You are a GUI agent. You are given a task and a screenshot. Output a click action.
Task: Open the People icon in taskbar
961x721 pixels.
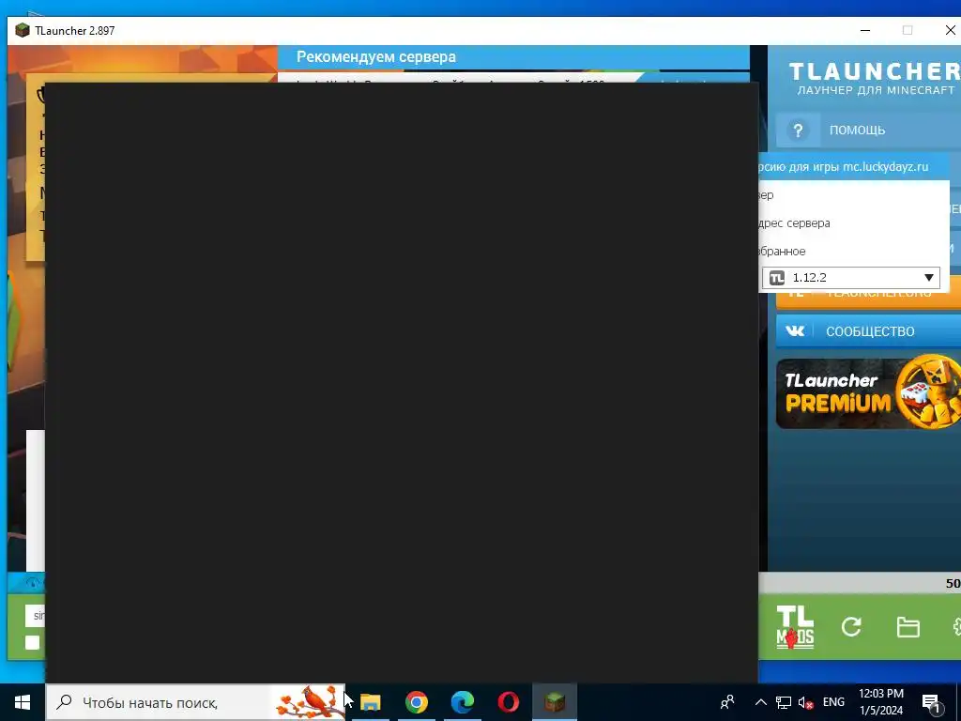click(x=727, y=702)
